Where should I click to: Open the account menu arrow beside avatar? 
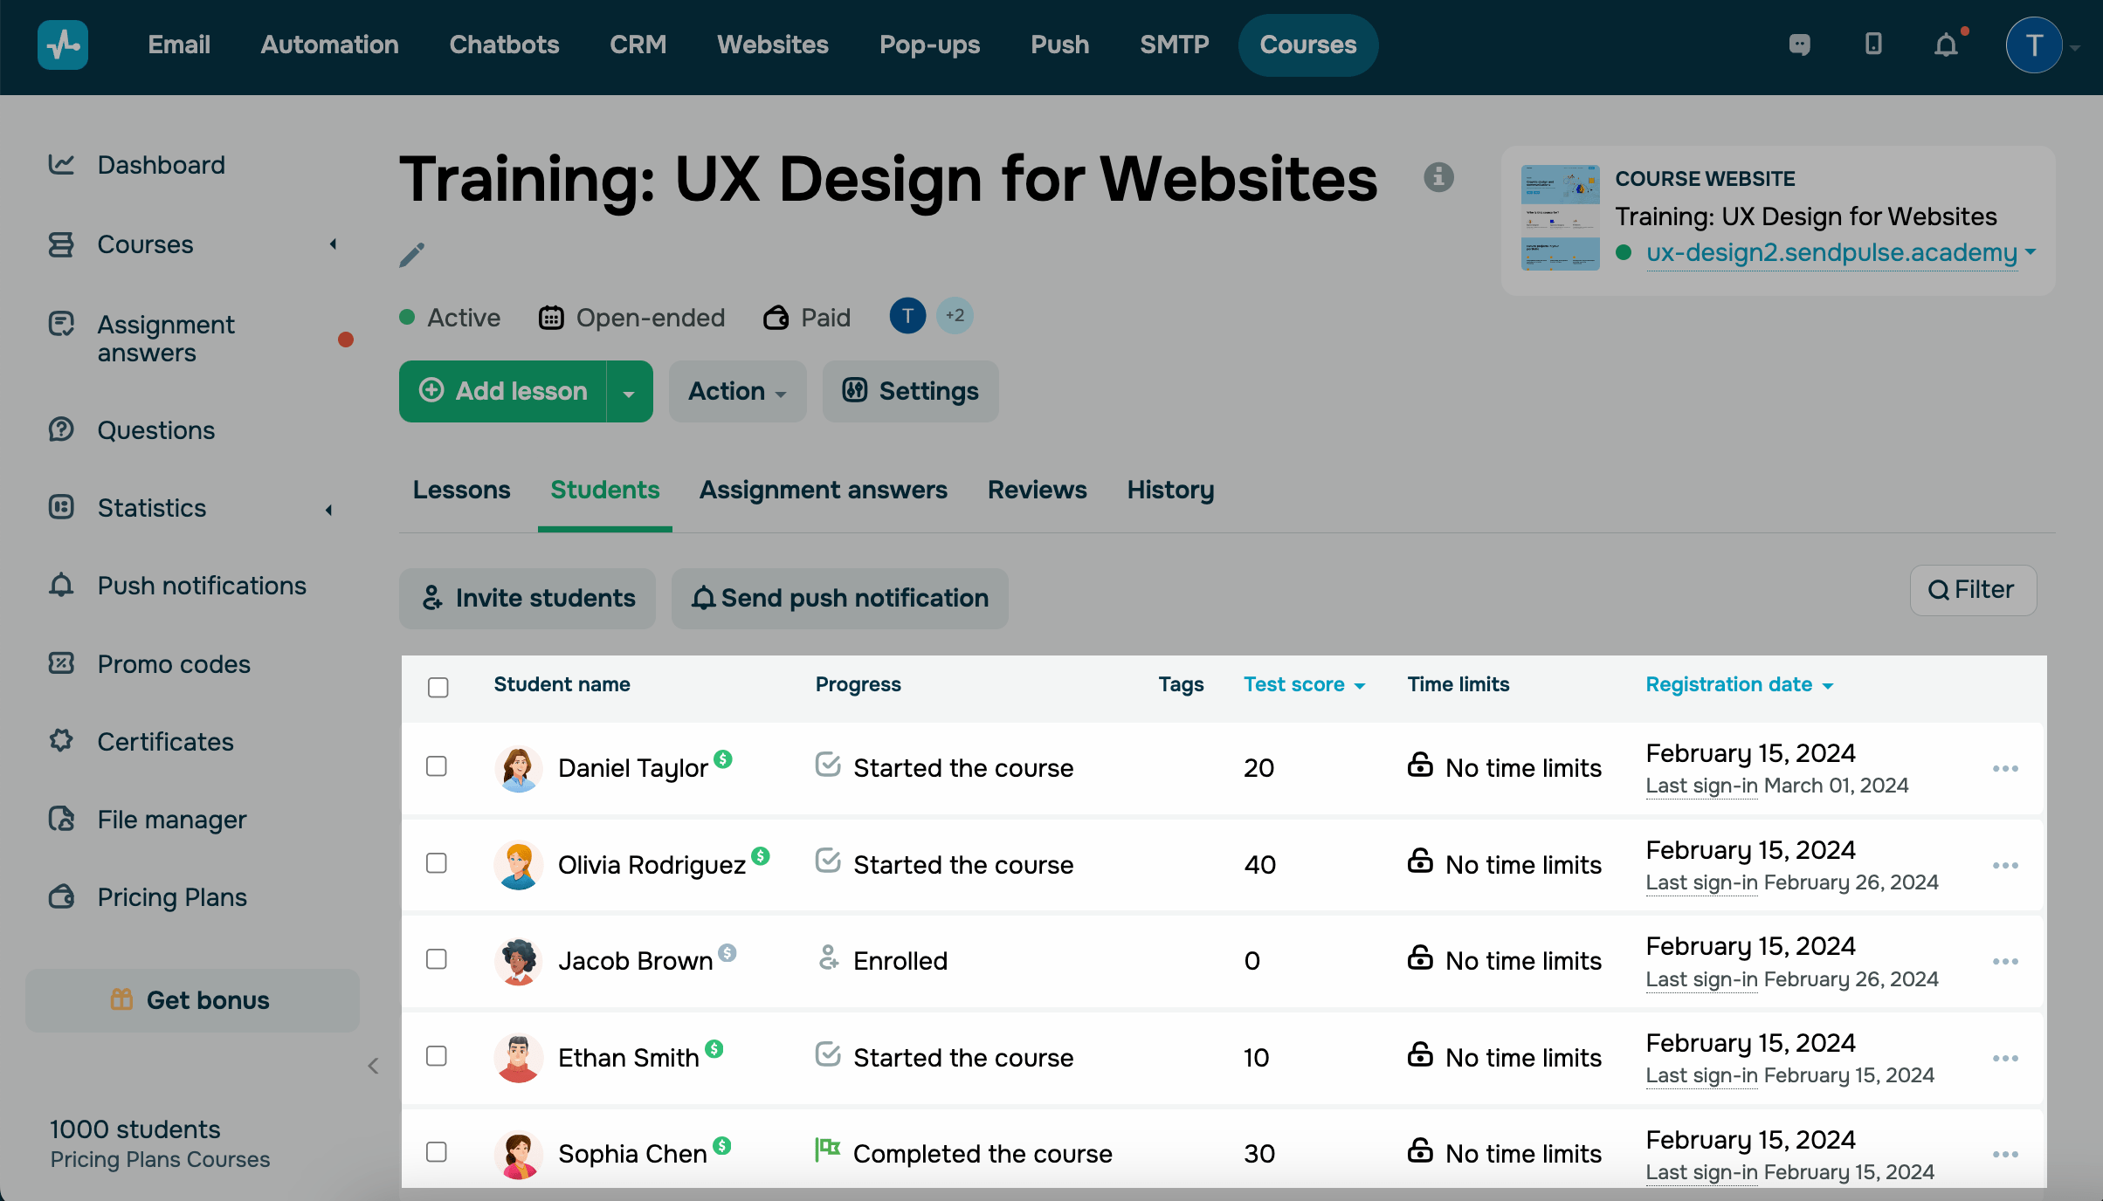tap(2075, 48)
